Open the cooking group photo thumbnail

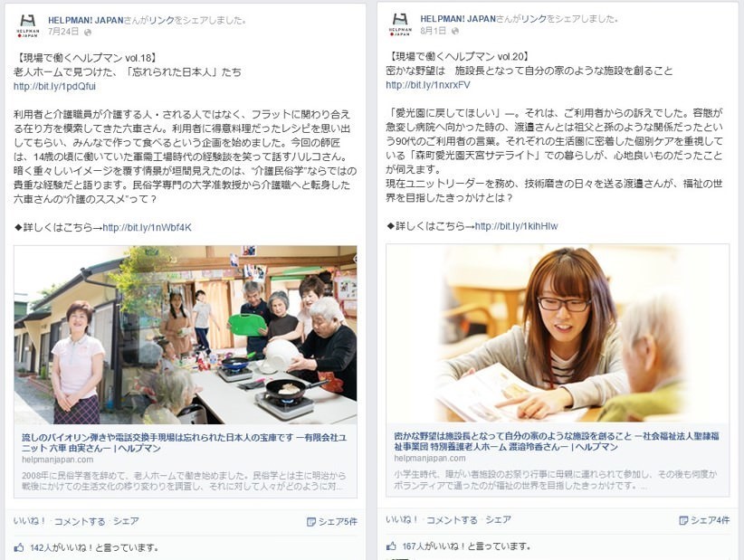click(186, 335)
